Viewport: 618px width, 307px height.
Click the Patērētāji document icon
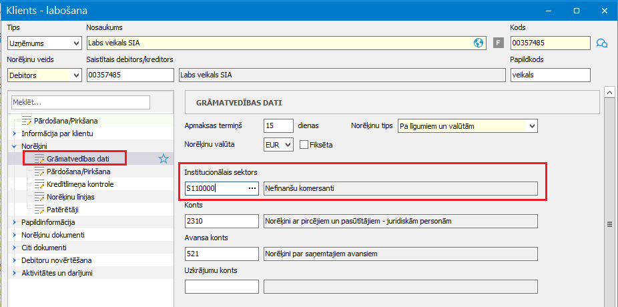coord(39,210)
